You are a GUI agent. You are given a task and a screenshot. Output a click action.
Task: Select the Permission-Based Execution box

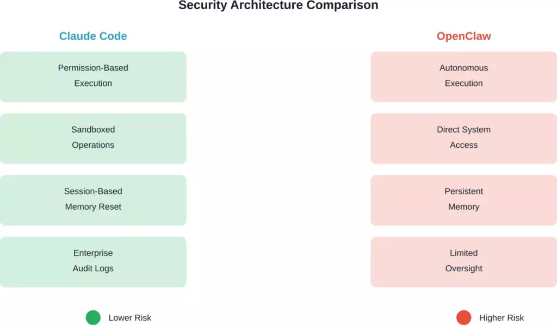point(93,77)
